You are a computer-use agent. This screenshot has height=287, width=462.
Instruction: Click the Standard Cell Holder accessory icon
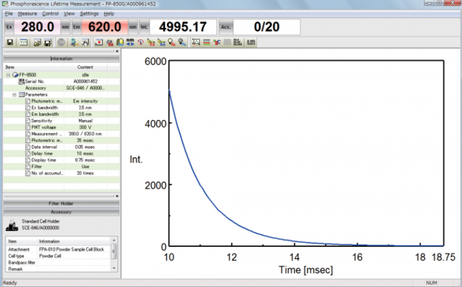(12, 225)
